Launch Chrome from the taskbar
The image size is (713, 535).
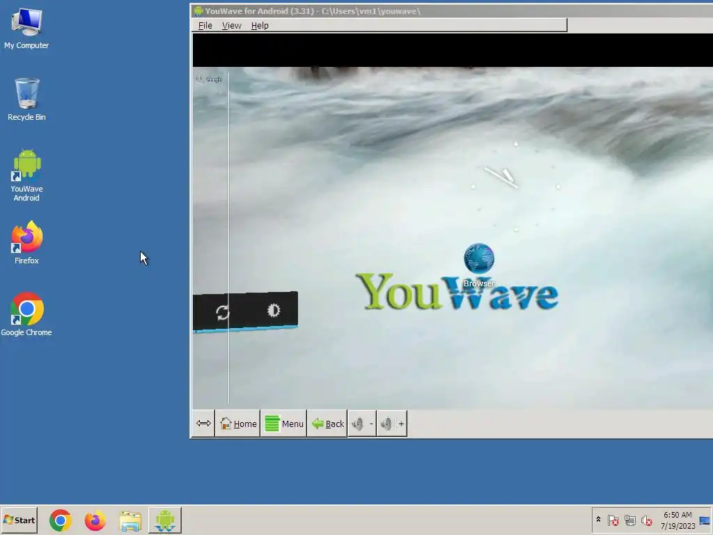click(61, 520)
